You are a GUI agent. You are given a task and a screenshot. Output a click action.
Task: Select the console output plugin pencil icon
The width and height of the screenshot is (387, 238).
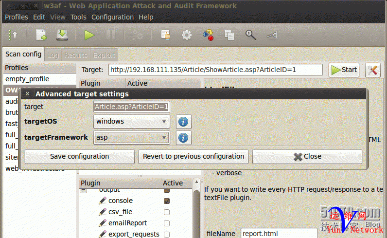[x=103, y=201]
